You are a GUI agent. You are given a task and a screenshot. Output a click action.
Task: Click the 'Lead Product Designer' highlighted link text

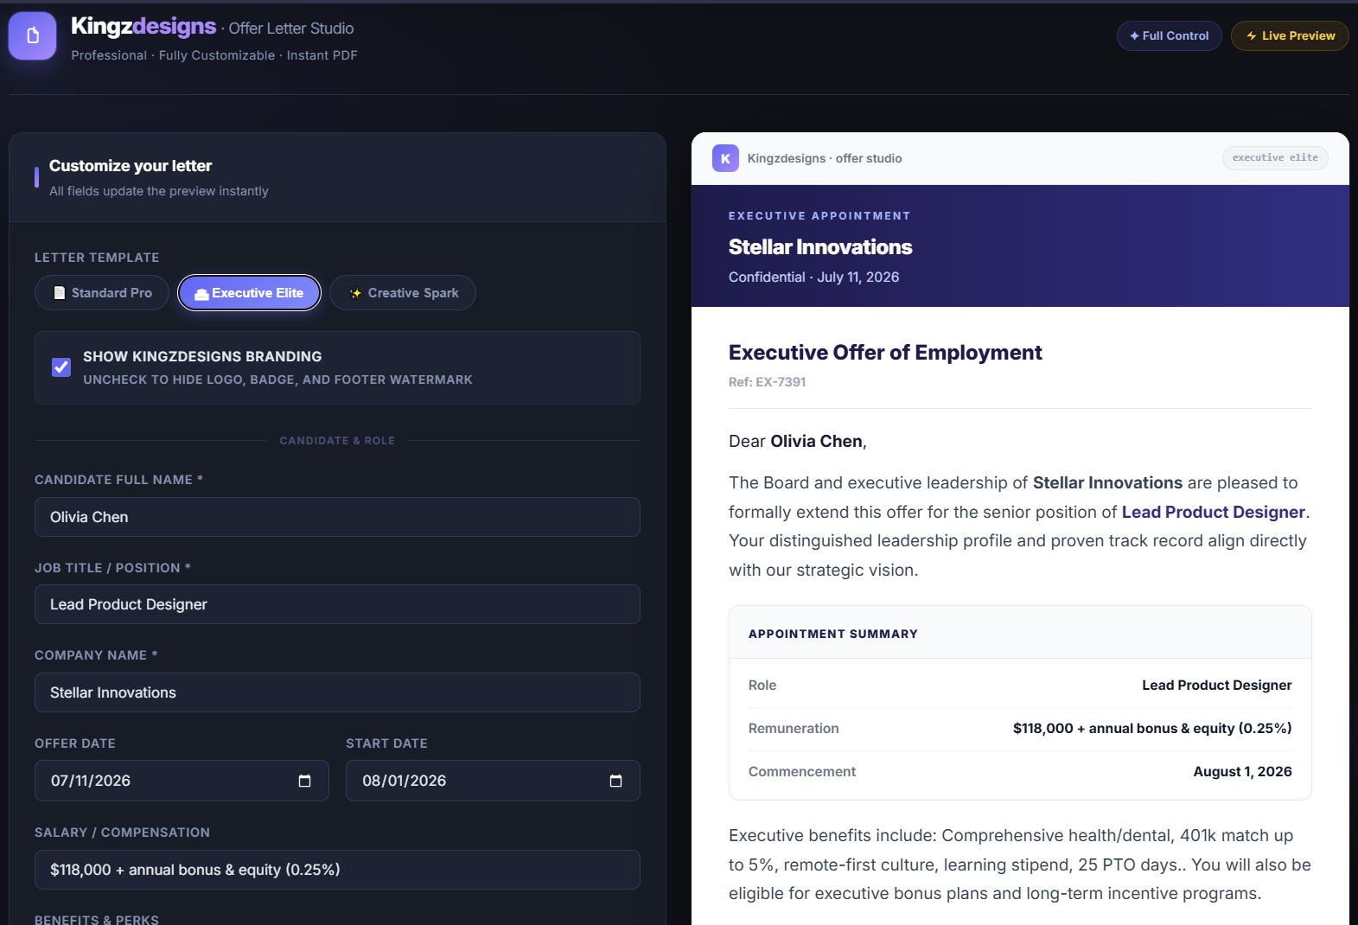[x=1213, y=512]
